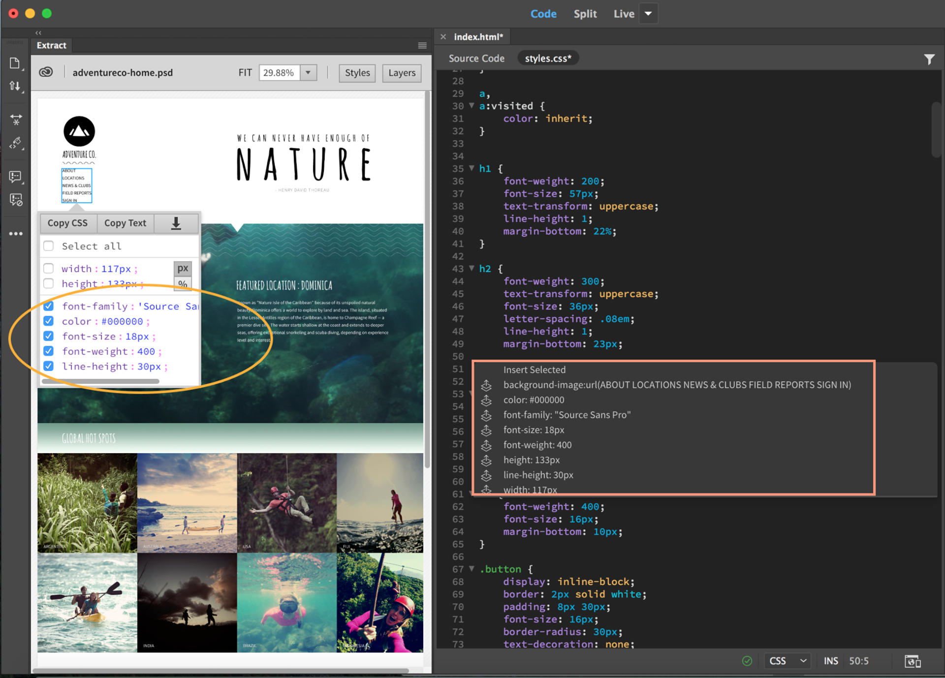Viewport: 945px width, 678px height.
Task: Switch to Split view mode
Action: (x=585, y=13)
